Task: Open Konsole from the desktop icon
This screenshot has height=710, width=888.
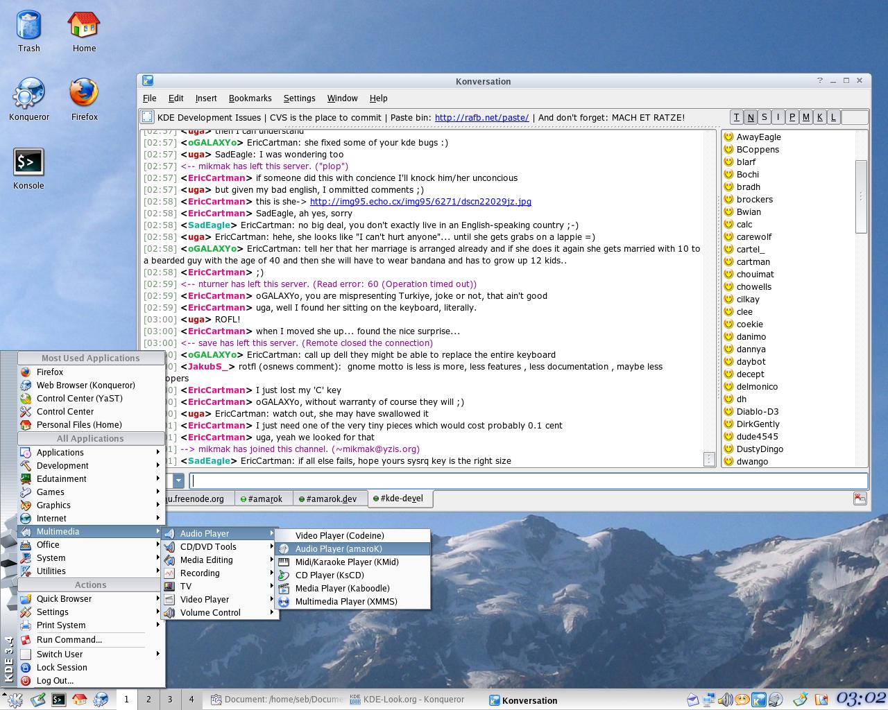Action: [28, 169]
